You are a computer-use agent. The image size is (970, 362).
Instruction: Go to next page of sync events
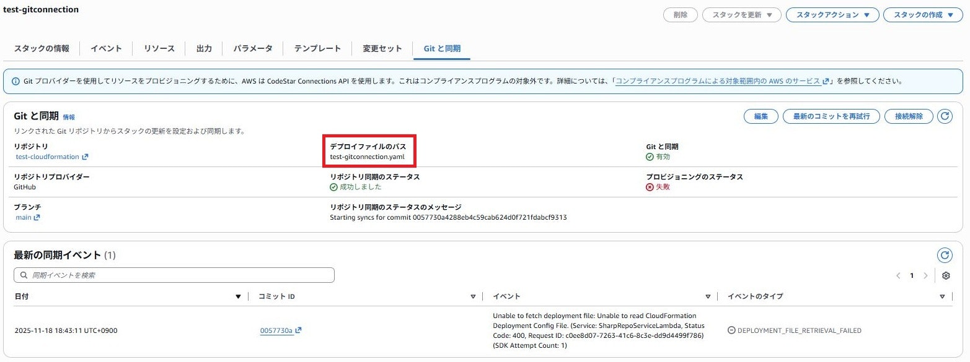click(926, 275)
